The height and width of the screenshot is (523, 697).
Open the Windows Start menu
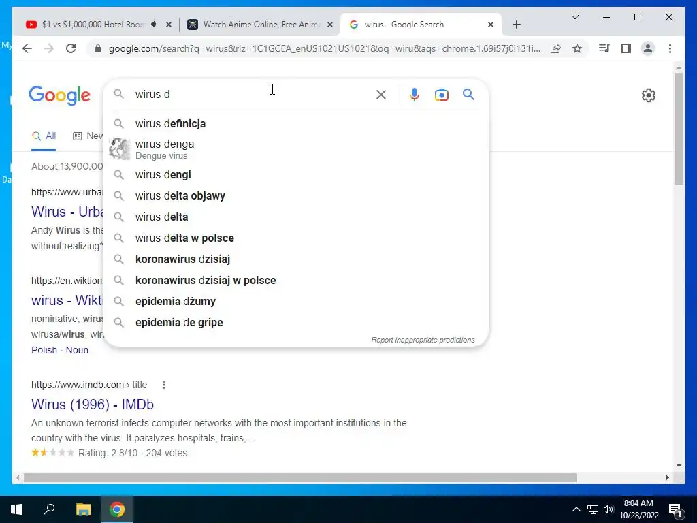coord(16,509)
